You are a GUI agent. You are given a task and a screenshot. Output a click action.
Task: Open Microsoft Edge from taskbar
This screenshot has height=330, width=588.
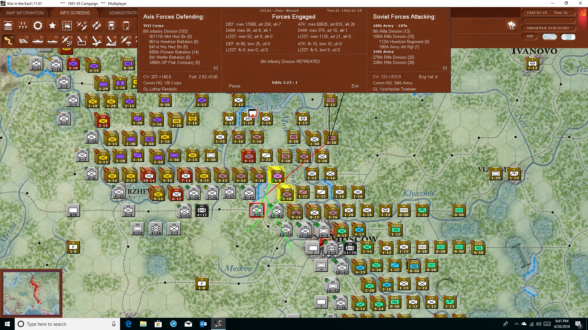[128, 324]
